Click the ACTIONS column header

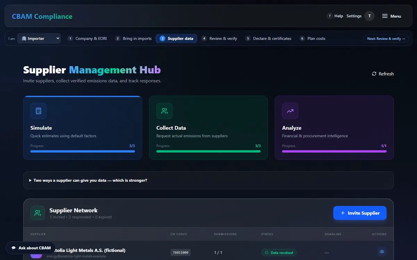click(379, 234)
